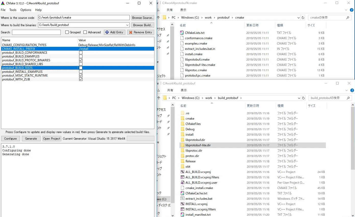Select the extract_includes.bat batch file icon
Screen dimensions: 355x217
coord(182,198)
